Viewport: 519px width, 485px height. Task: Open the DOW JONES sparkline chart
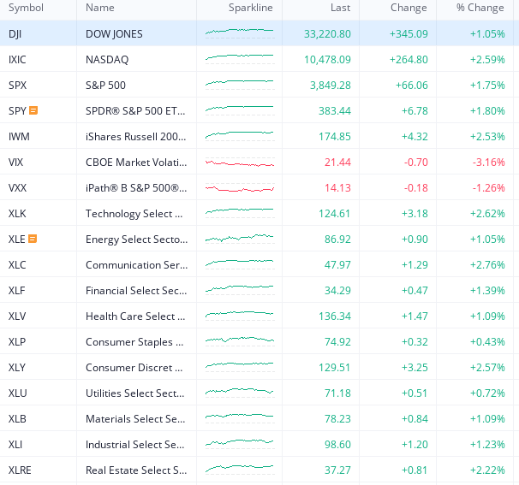tap(240, 33)
